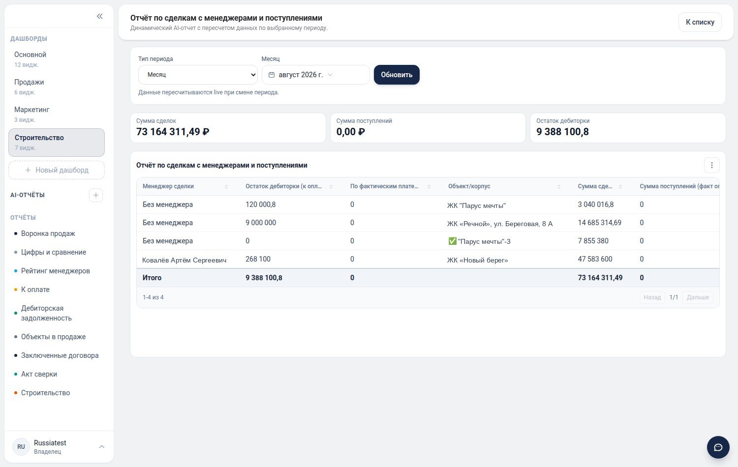The width and height of the screenshot is (738, 467).
Task: Click the 120 000,8 debt cell
Action: point(261,204)
